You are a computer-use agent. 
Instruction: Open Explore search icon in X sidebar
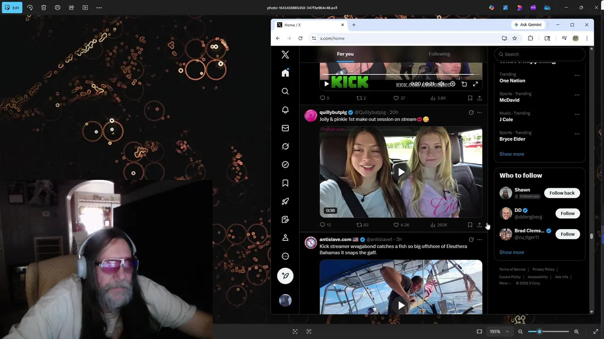pos(285,91)
